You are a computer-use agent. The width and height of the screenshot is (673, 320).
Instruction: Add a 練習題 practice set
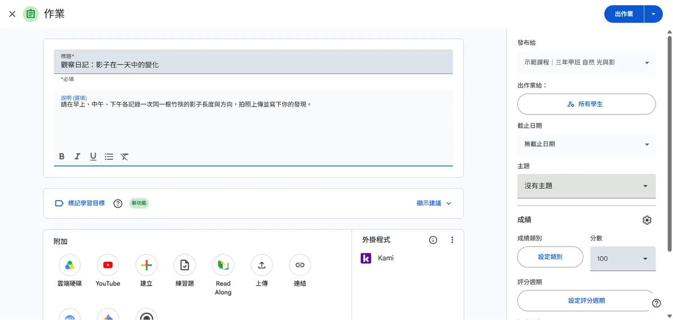(185, 265)
